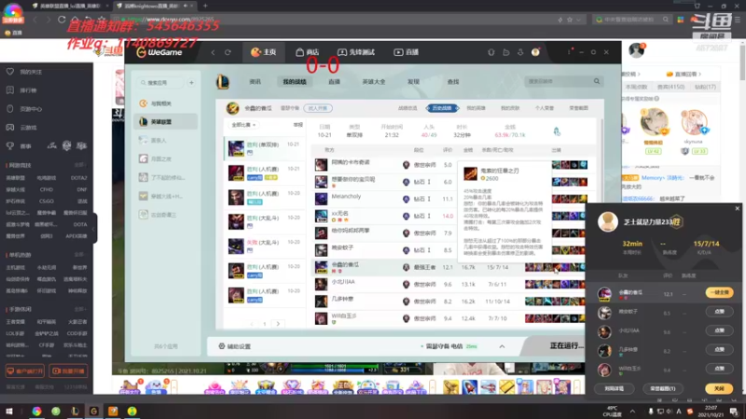This screenshot has height=419, width=746.
Task: Switch to the 英雄大全 tab
Action: pyautogui.click(x=374, y=82)
